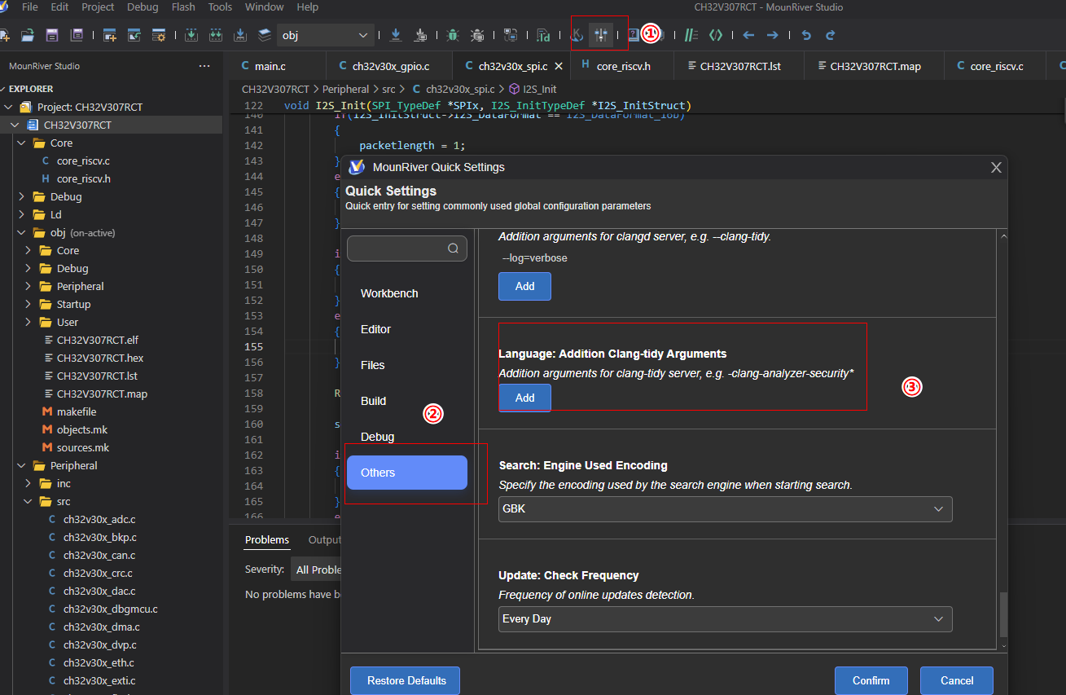Viewport: 1066px width, 695px height.
Task: Click the Cancel button
Action: coord(957,680)
